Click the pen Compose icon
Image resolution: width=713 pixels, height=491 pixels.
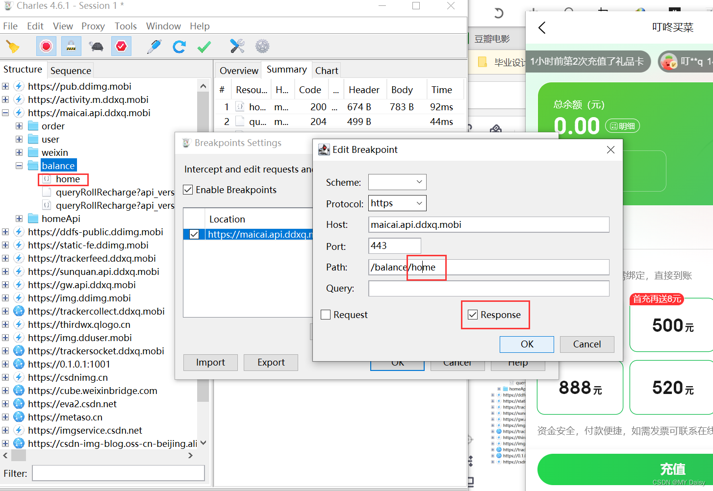point(154,47)
